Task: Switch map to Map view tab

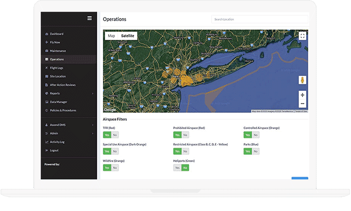Action: tap(111, 36)
